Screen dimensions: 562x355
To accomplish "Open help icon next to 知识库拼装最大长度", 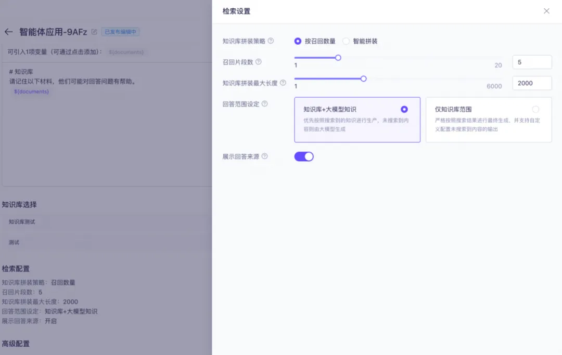I will 283,83.
